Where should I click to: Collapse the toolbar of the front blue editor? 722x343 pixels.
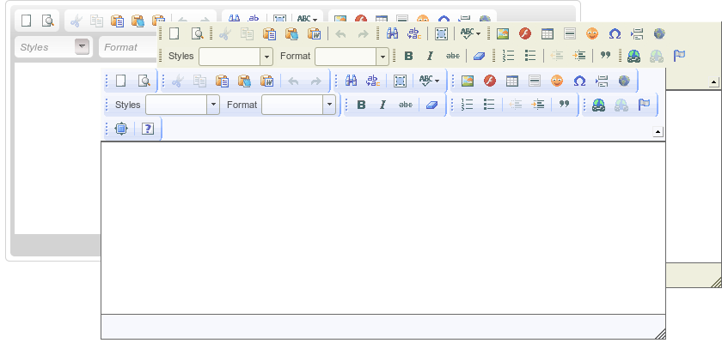[658, 132]
